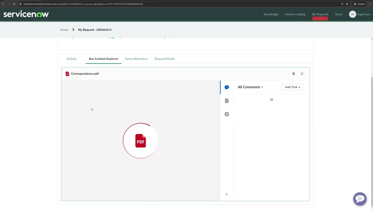Go to Home in the breadcrumb

(64, 30)
